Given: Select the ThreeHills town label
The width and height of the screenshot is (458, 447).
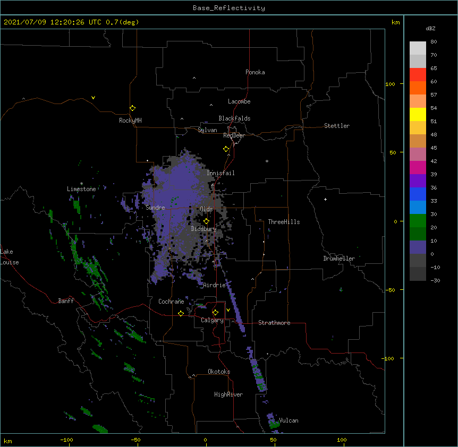Looking at the screenshot, I should tap(284, 222).
